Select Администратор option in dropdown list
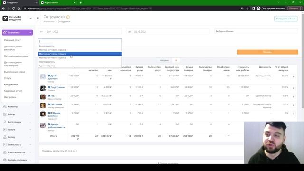This screenshot has height=171, width=304. (80, 66)
